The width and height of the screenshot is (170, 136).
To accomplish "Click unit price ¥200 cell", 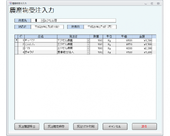I will [x=124, y=48].
